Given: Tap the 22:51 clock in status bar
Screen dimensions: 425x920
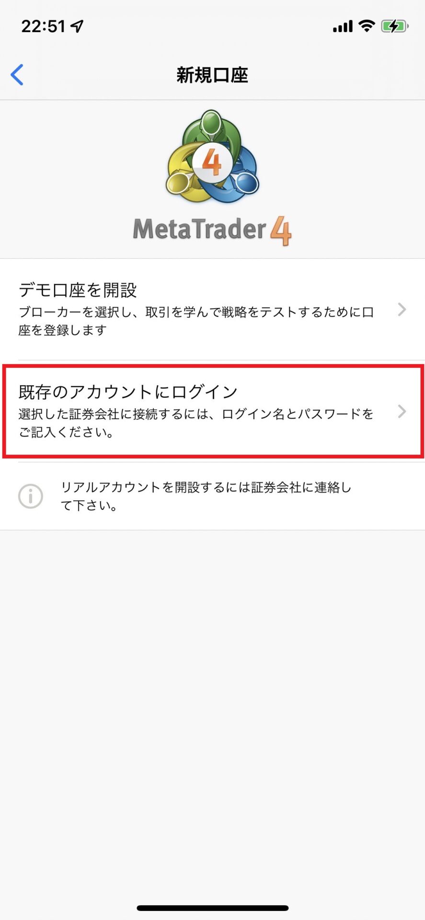Looking at the screenshot, I should (x=43, y=26).
